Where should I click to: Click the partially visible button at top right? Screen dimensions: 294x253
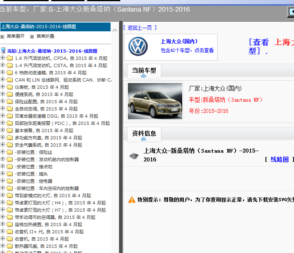(291, 12)
